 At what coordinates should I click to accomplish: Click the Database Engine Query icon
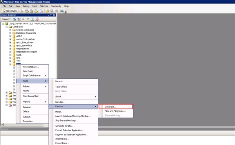(21, 11)
